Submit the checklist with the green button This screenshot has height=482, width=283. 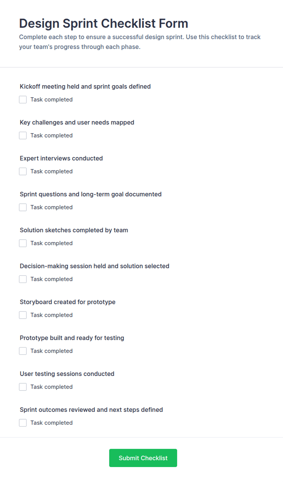143,458
